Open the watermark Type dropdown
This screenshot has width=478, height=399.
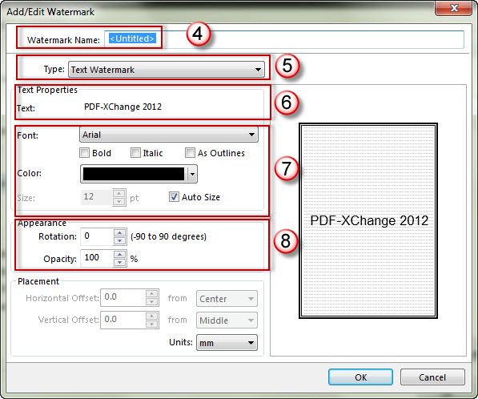[167, 70]
